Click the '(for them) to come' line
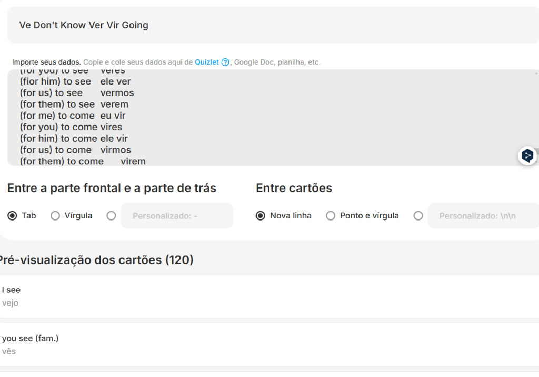539x377 pixels. (x=62, y=161)
